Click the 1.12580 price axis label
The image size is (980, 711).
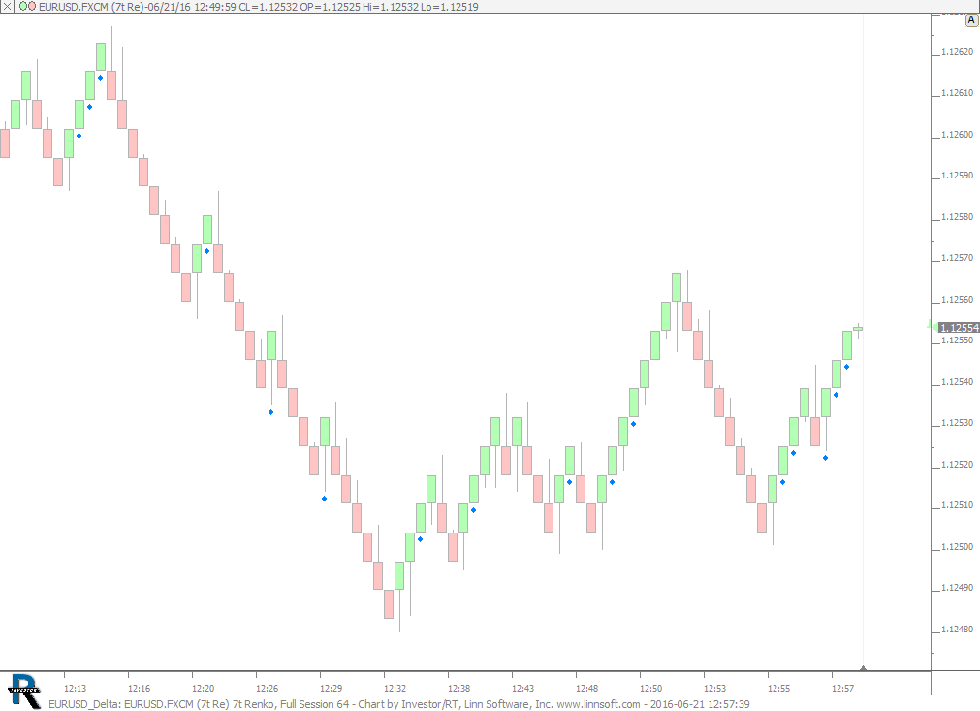point(957,217)
